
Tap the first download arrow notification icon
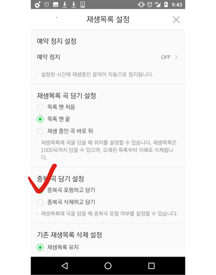(x=65, y=5)
